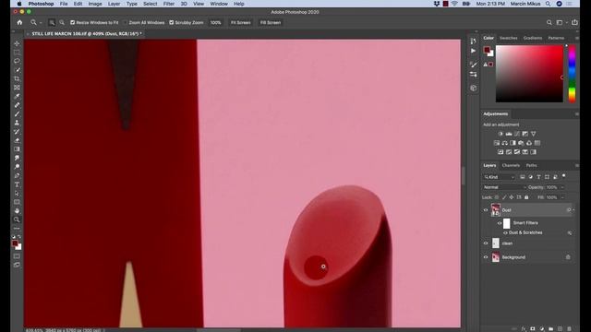591x332 pixels.
Task: Select the Eyedropper tool
Action: tap(17, 96)
